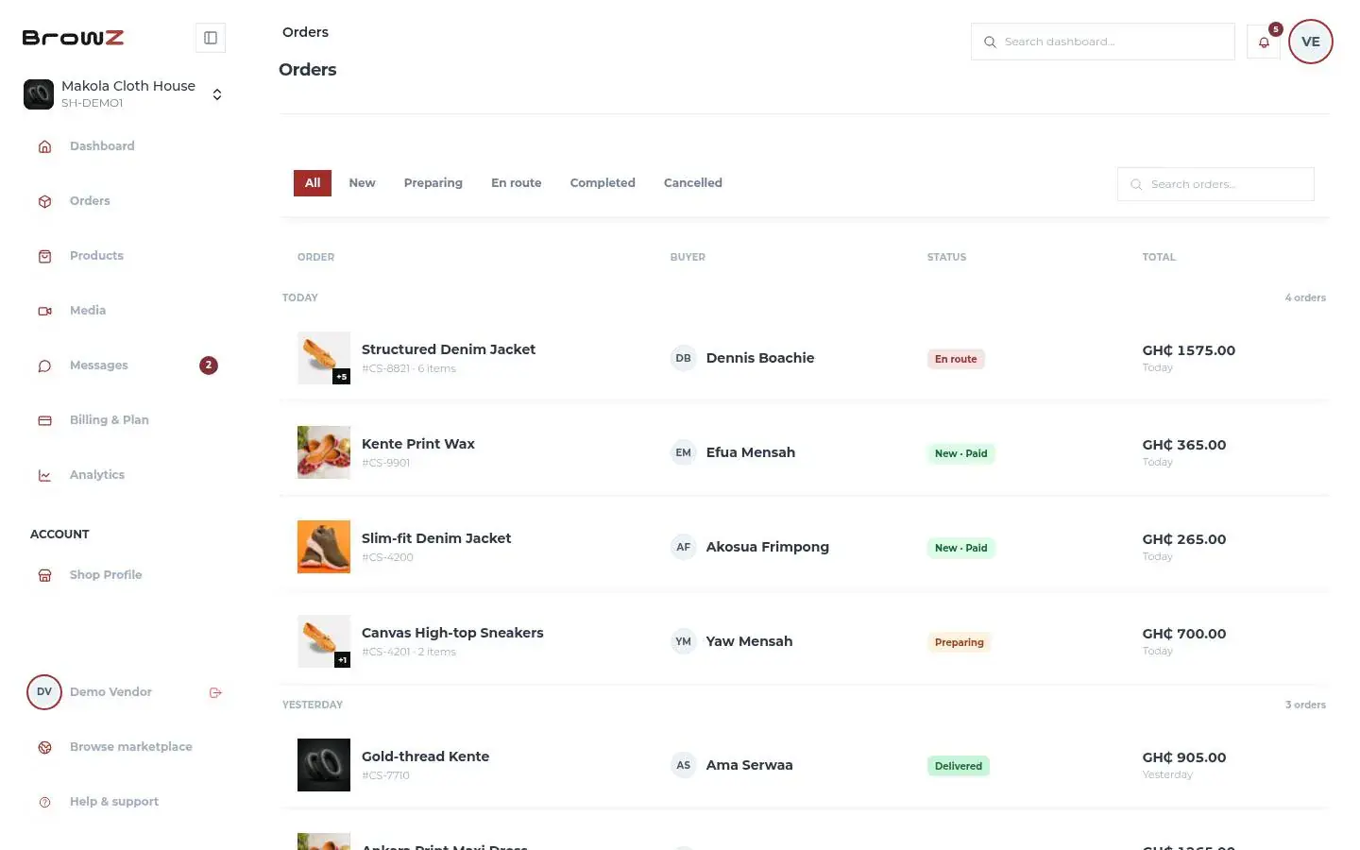This screenshot has width=1360, height=850.
Task: Click the Messages chat bubble icon
Action: tap(44, 365)
